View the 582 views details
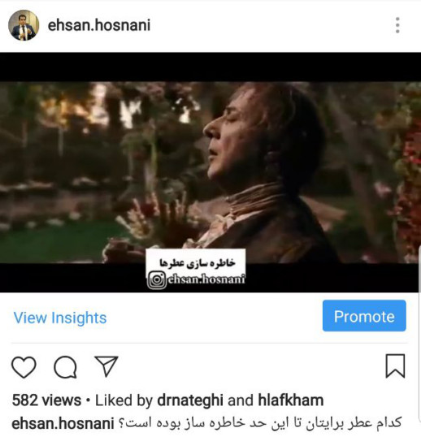 click(46, 400)
